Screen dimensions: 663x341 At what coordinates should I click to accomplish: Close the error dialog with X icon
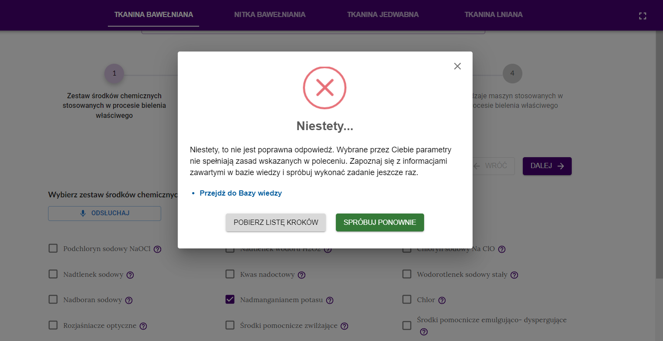coord(457,66)
